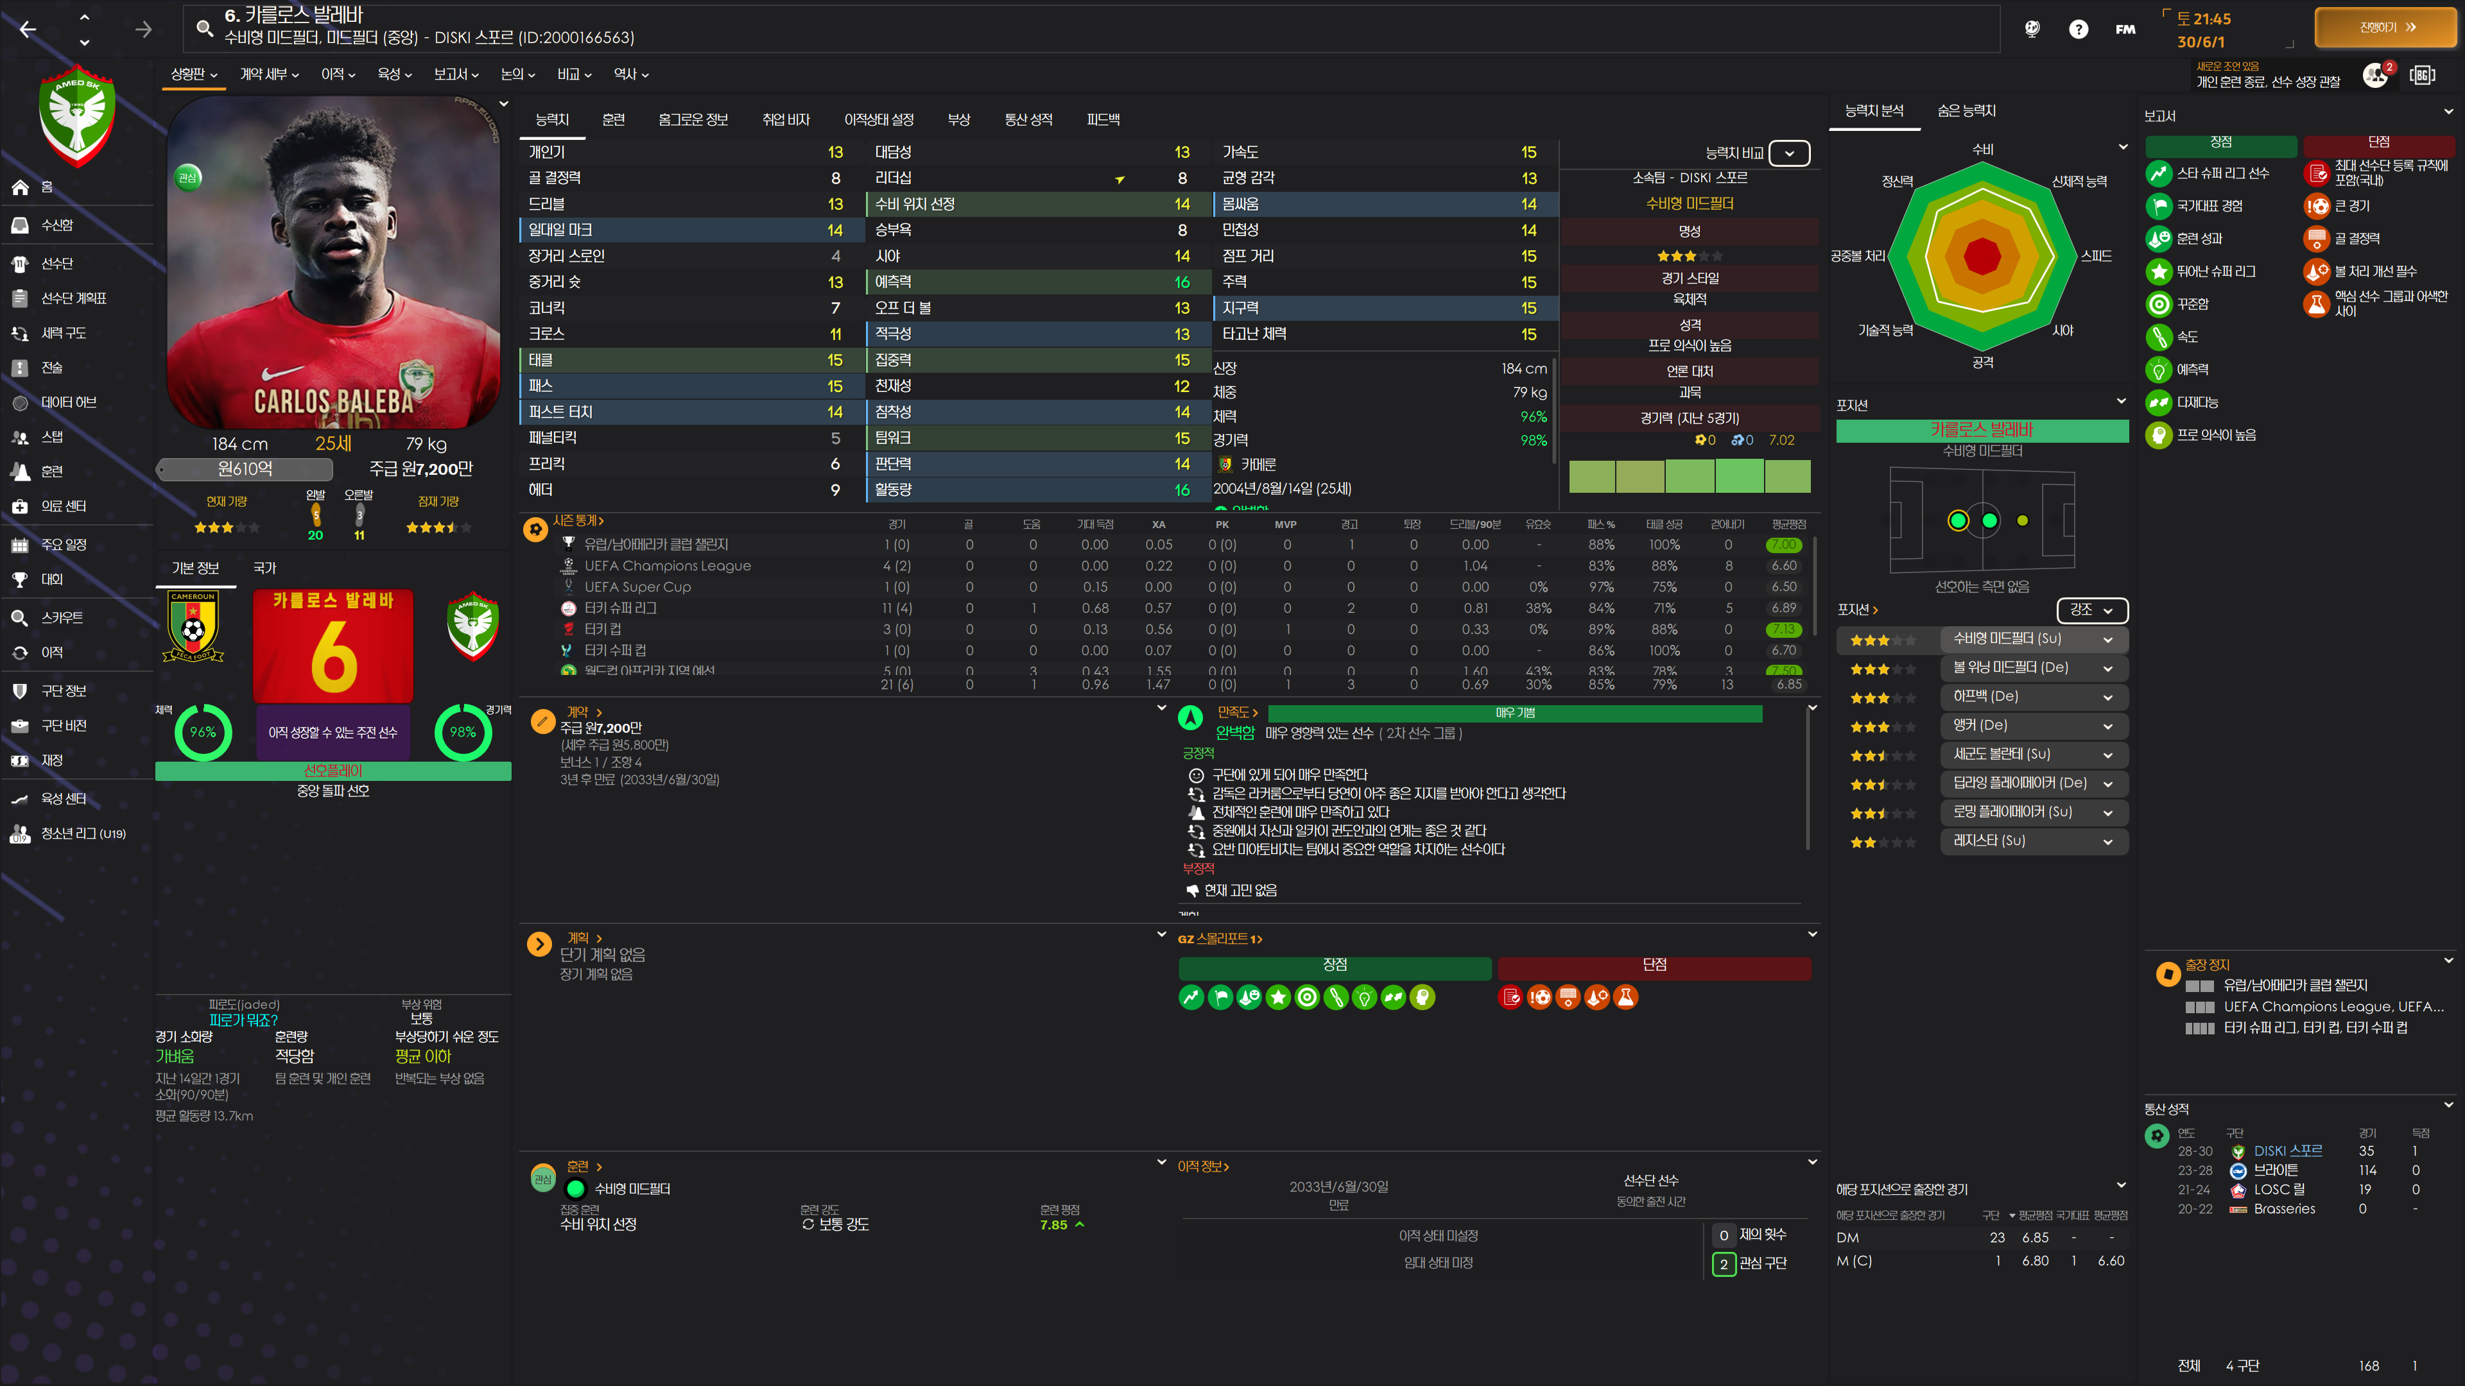Switch to the 통산 성적 tab
This screenshot has height=1386, width=2465.
(1028, 119)
